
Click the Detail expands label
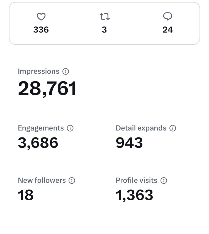pos(141,128)
